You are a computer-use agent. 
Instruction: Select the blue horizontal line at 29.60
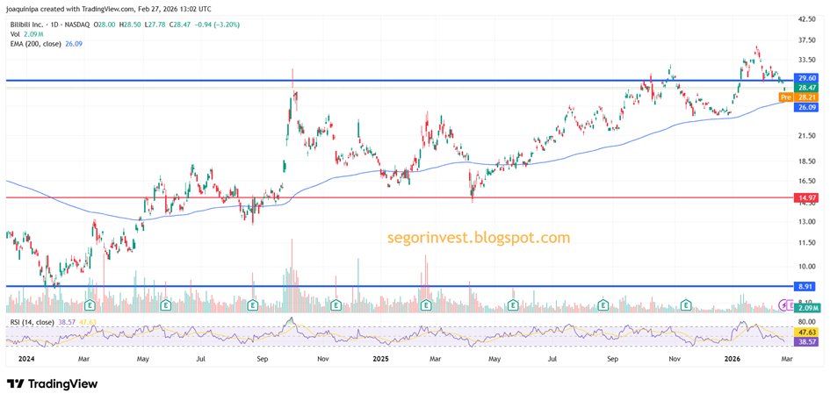(400, 81)
